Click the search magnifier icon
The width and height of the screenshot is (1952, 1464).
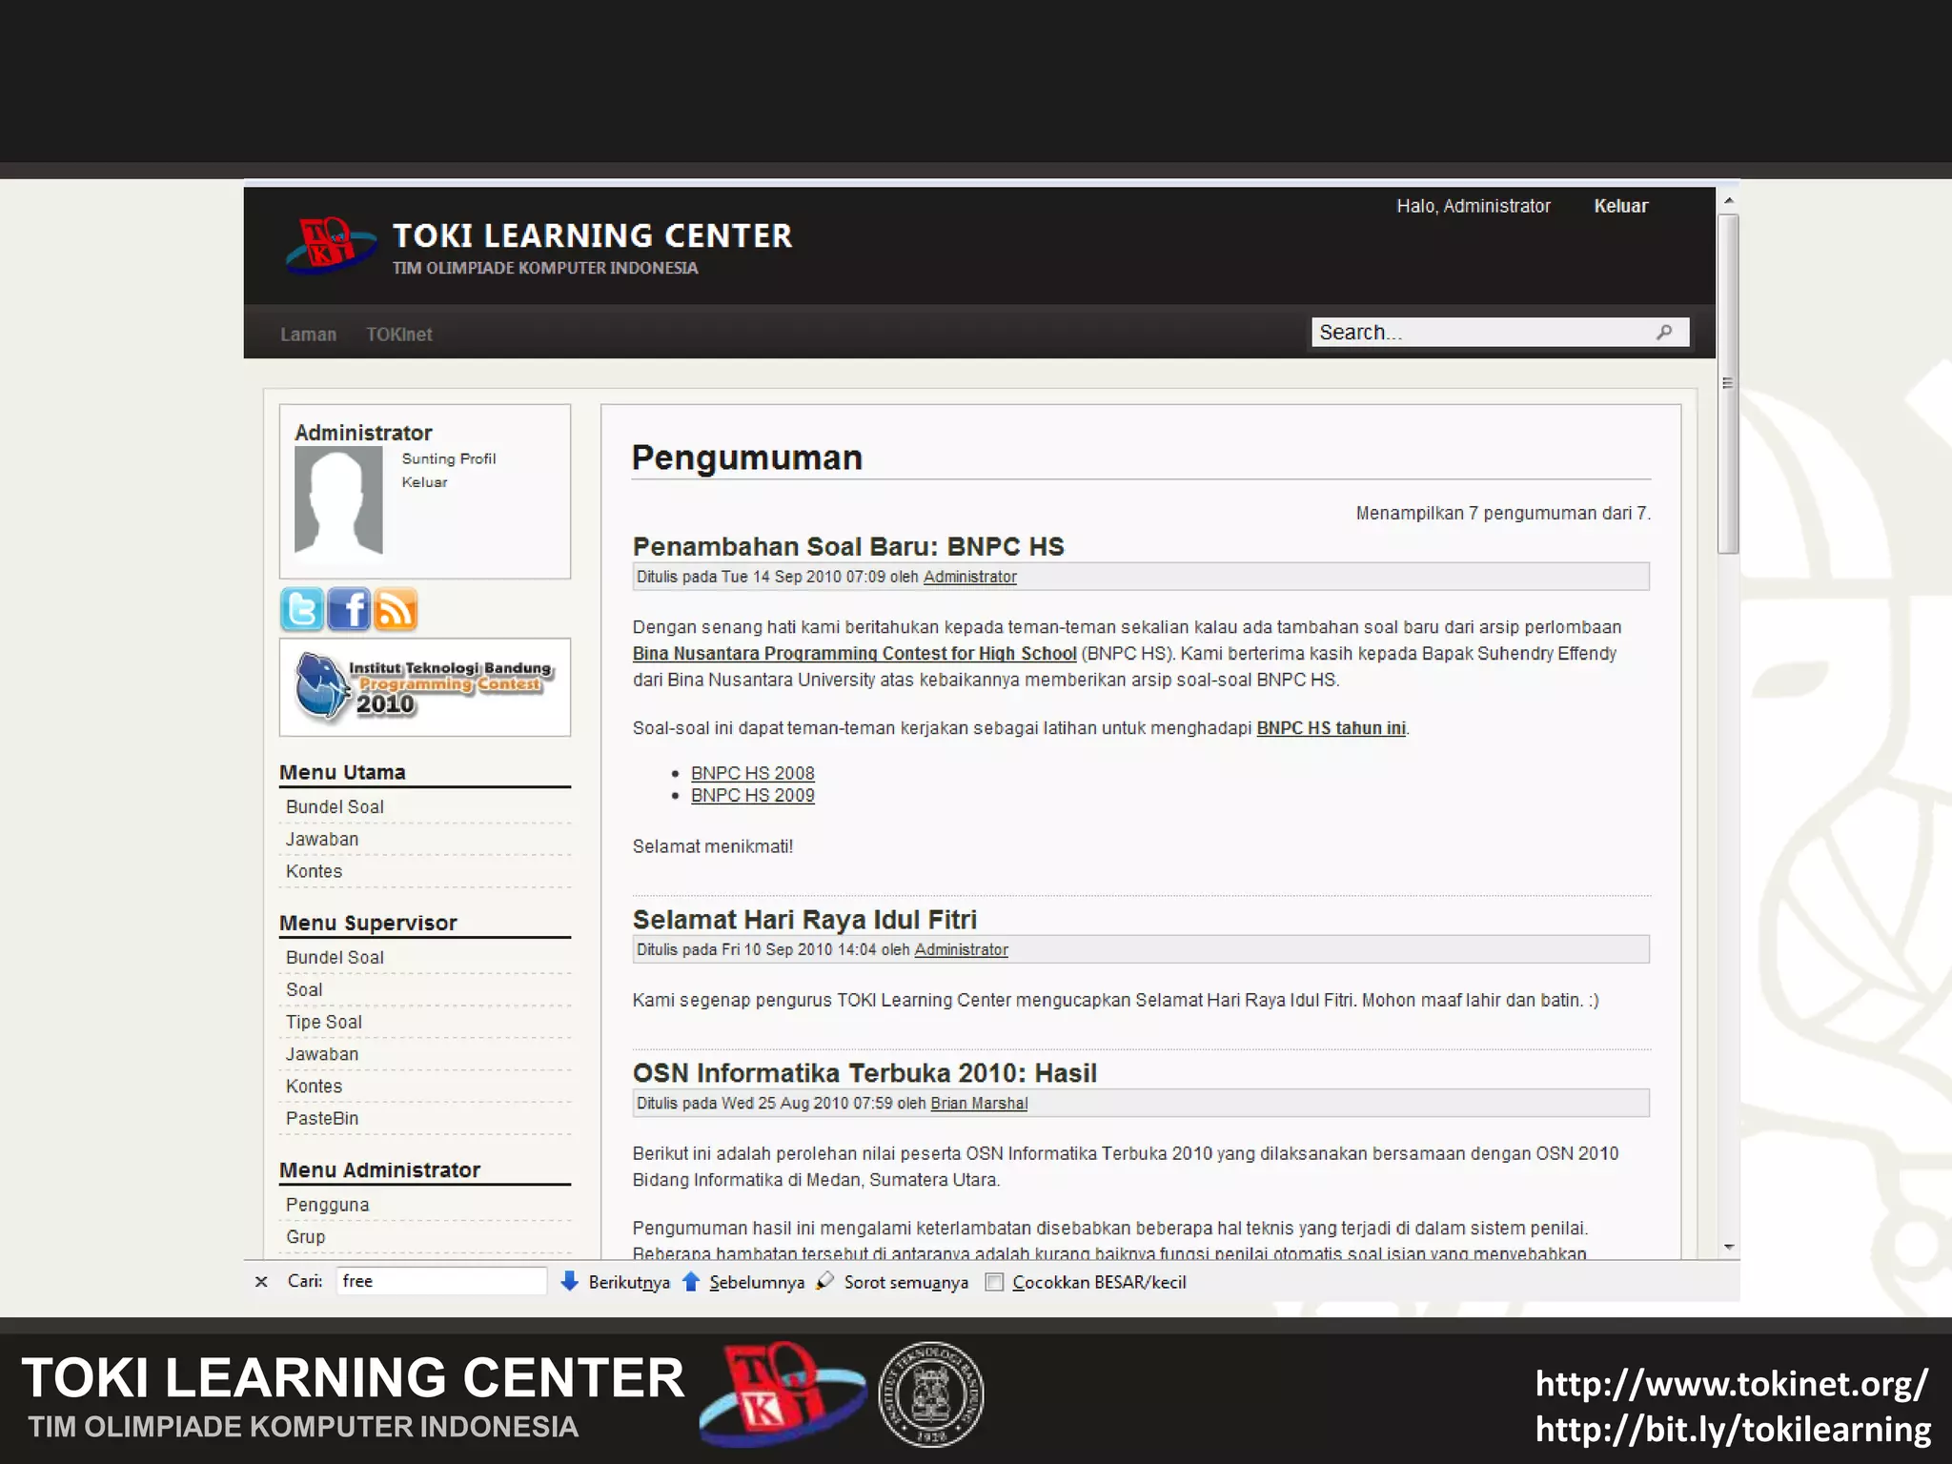click(x=1664, y=332)
